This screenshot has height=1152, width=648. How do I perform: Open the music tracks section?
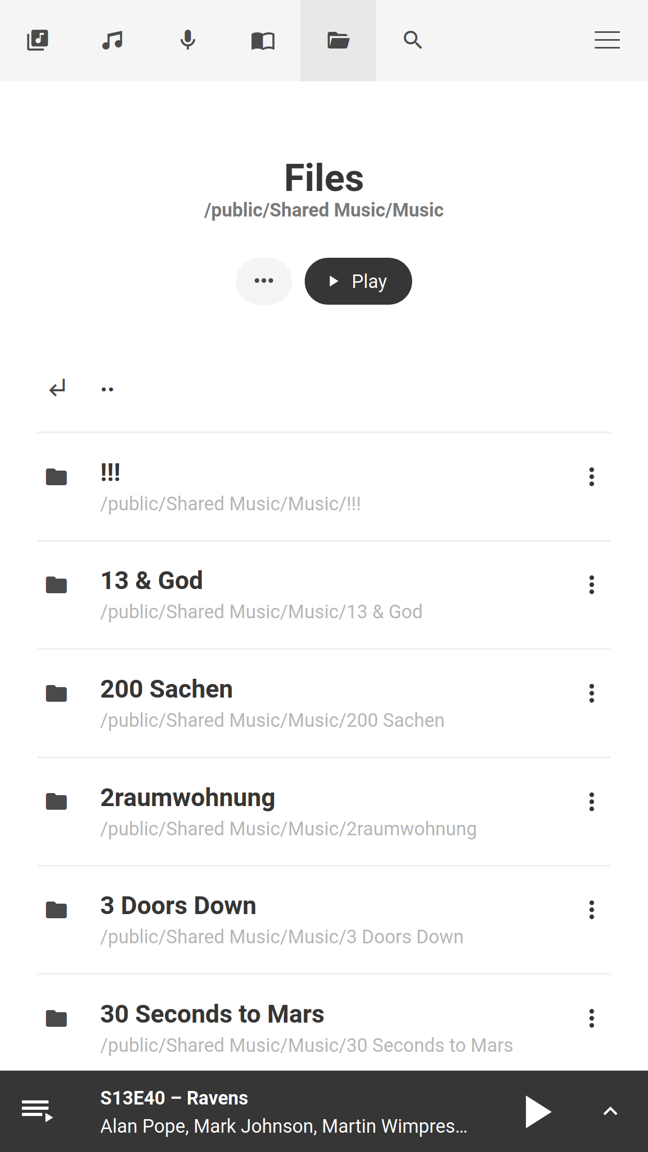pyautogui.click(x=113, y=40)
